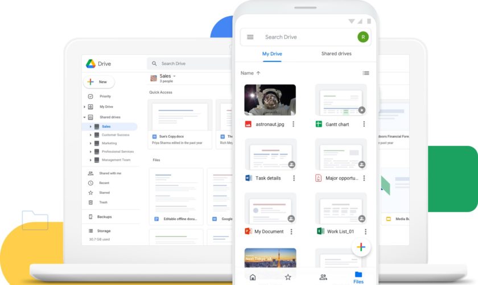478x285 pixels.
Task: Toggle the Name sort order arrow
Action: click(x=258, y=73)
